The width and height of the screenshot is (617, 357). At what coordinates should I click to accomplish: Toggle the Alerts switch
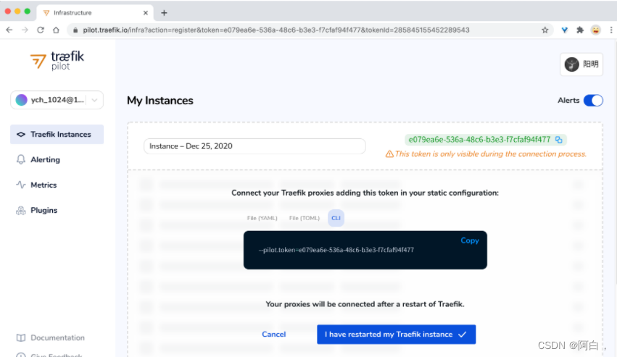point(593,100)
